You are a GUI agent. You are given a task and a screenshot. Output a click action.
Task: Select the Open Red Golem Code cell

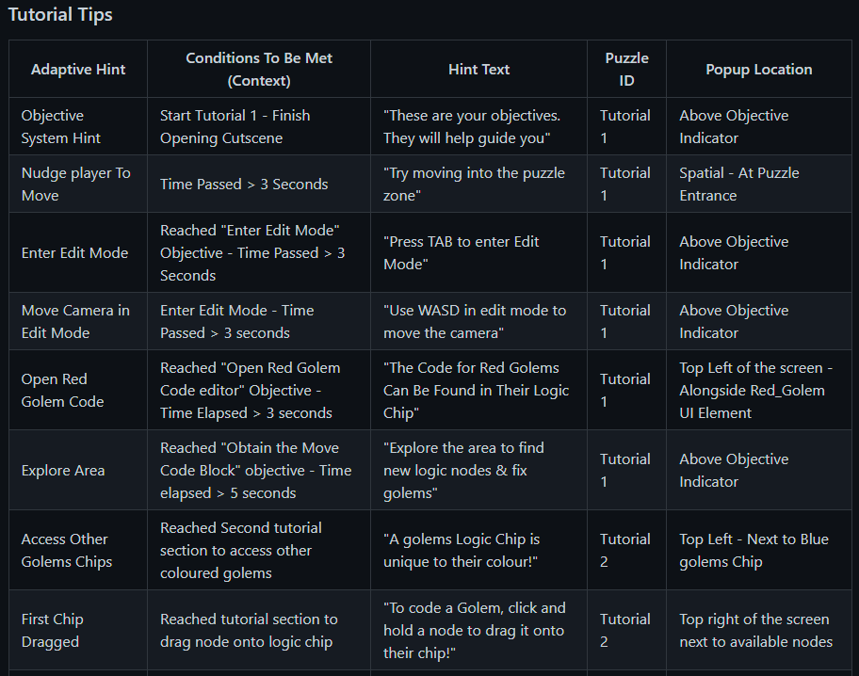tap(62, 391)
